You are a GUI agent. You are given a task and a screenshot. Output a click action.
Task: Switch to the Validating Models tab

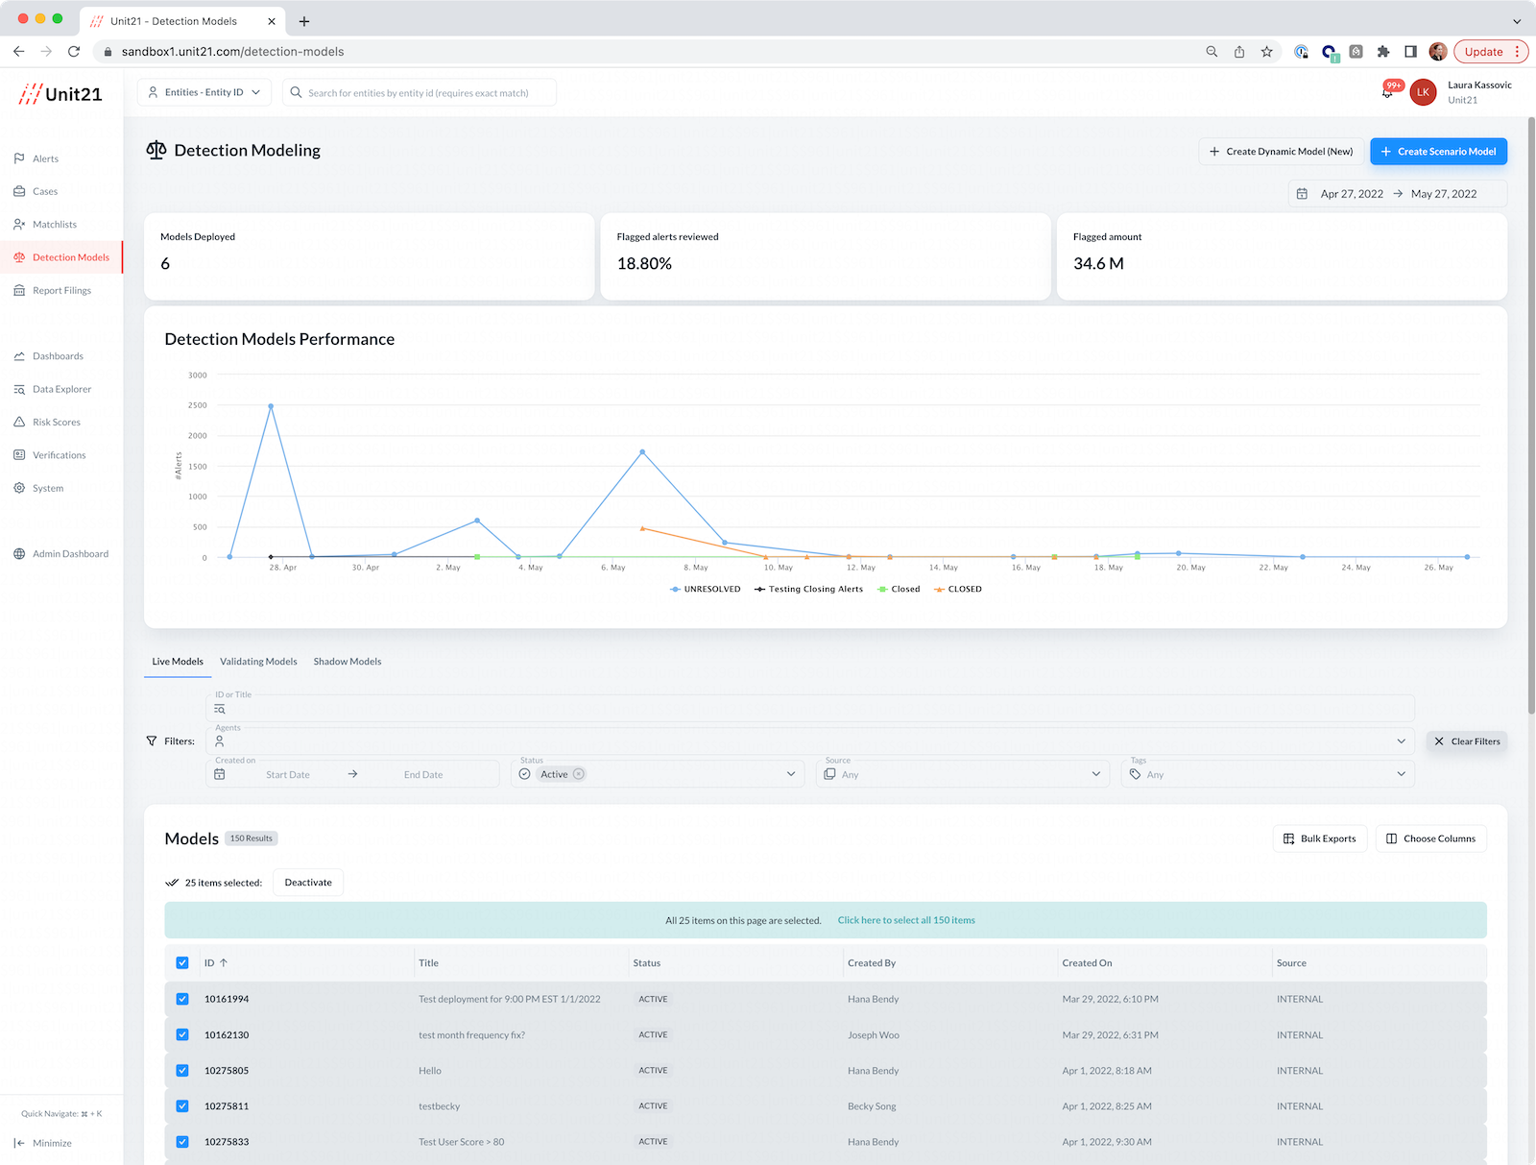pos(258,662)
